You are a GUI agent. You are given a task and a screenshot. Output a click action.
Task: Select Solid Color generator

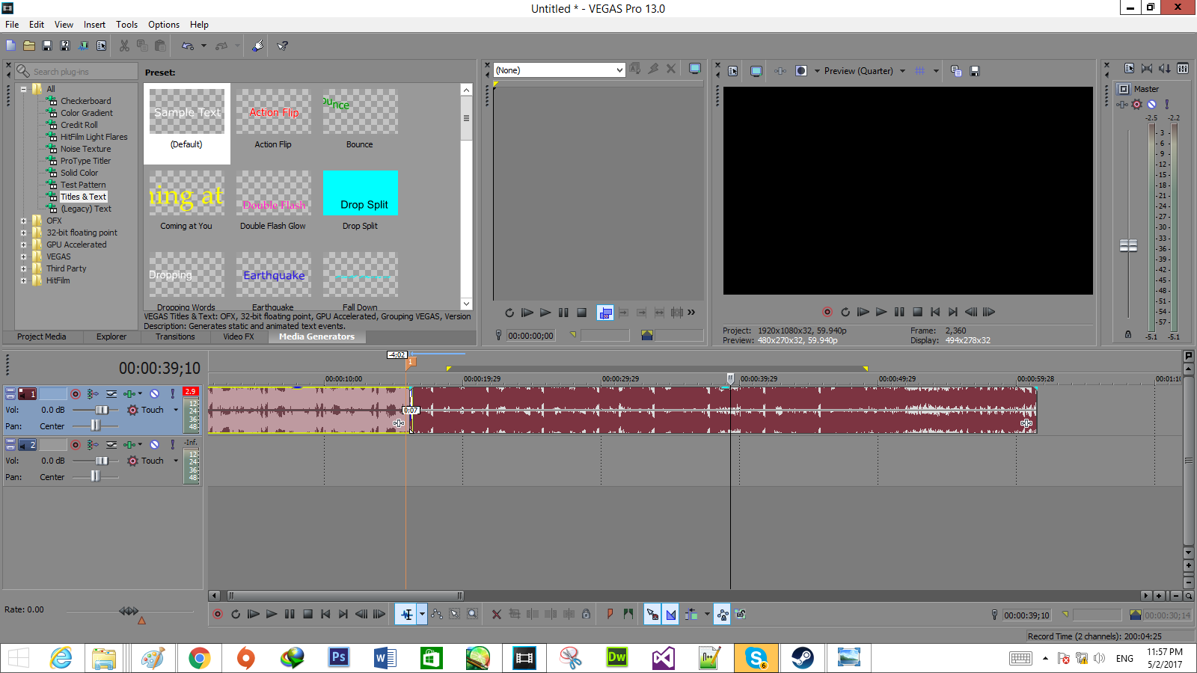pyautogui.click(x=79, y=173)
